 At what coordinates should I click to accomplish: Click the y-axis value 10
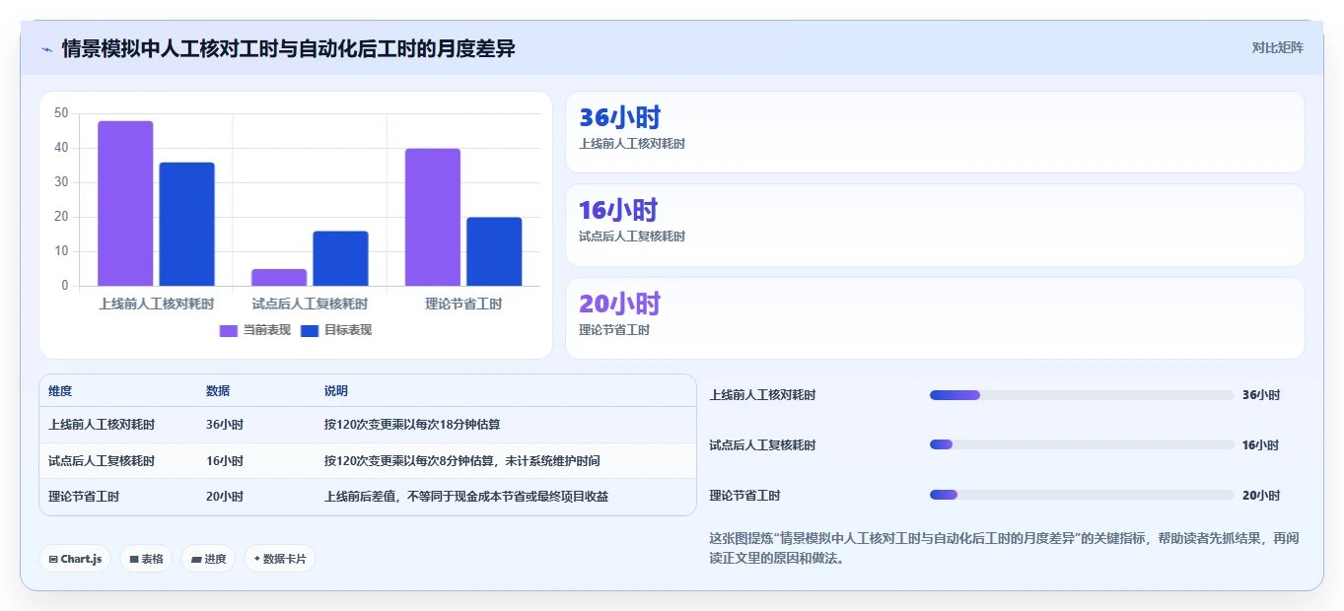tap(62, 251)
